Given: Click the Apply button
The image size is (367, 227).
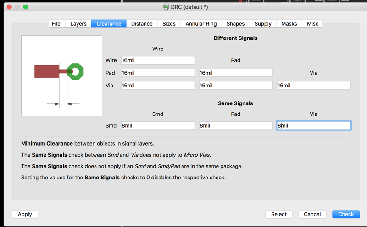Looking at the screenshot, I should [25, 214].
